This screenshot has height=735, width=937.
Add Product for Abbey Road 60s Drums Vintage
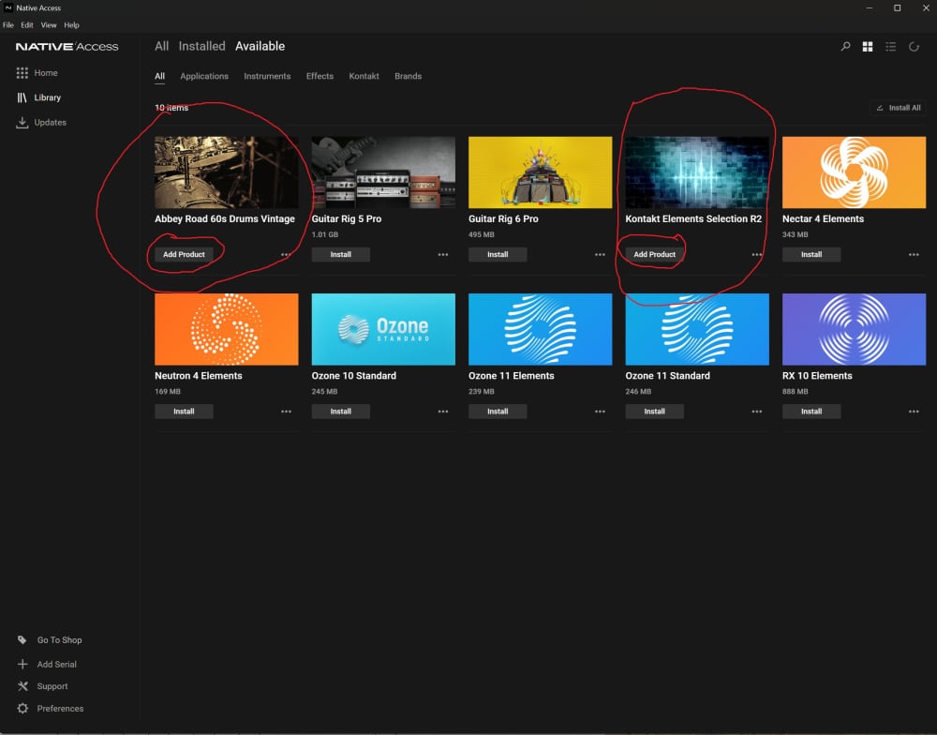pyautogui.click(x=184, y=255)
